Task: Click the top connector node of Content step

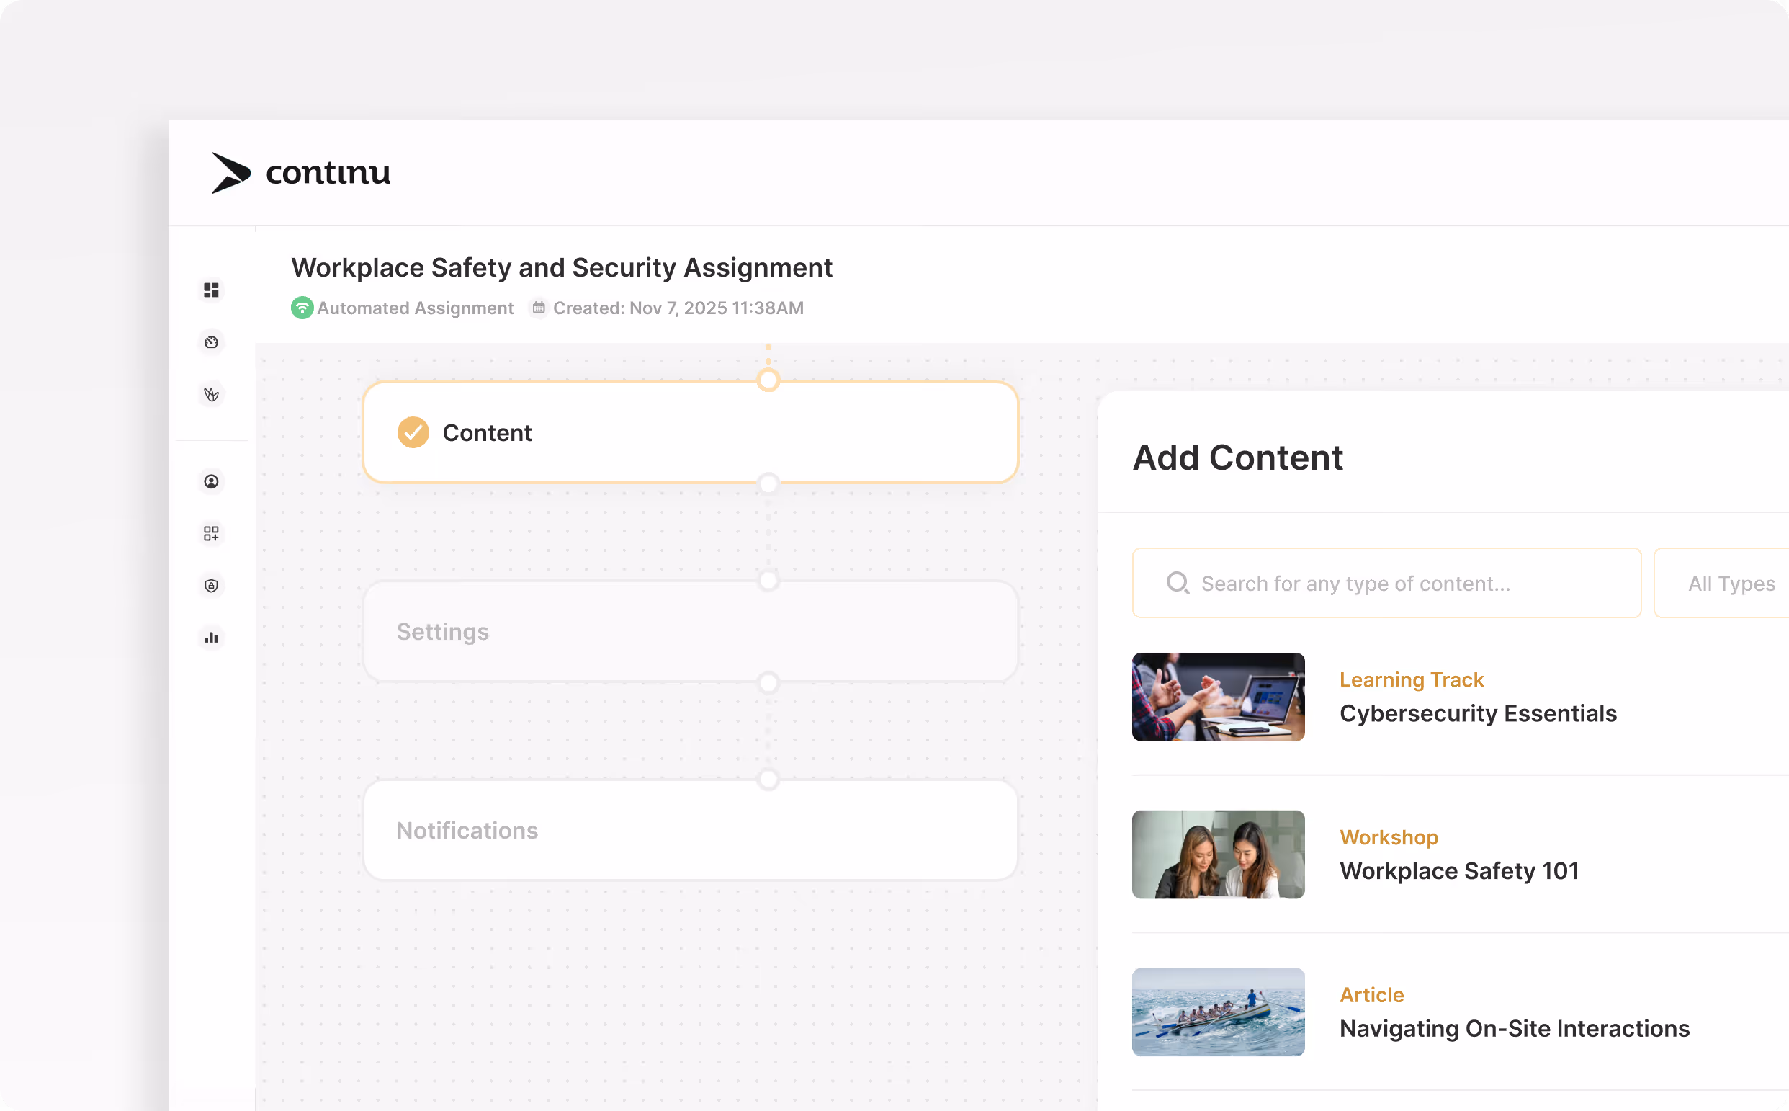Action: (768, 380)
